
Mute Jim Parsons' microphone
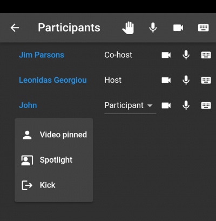click(x=186, y=55)
